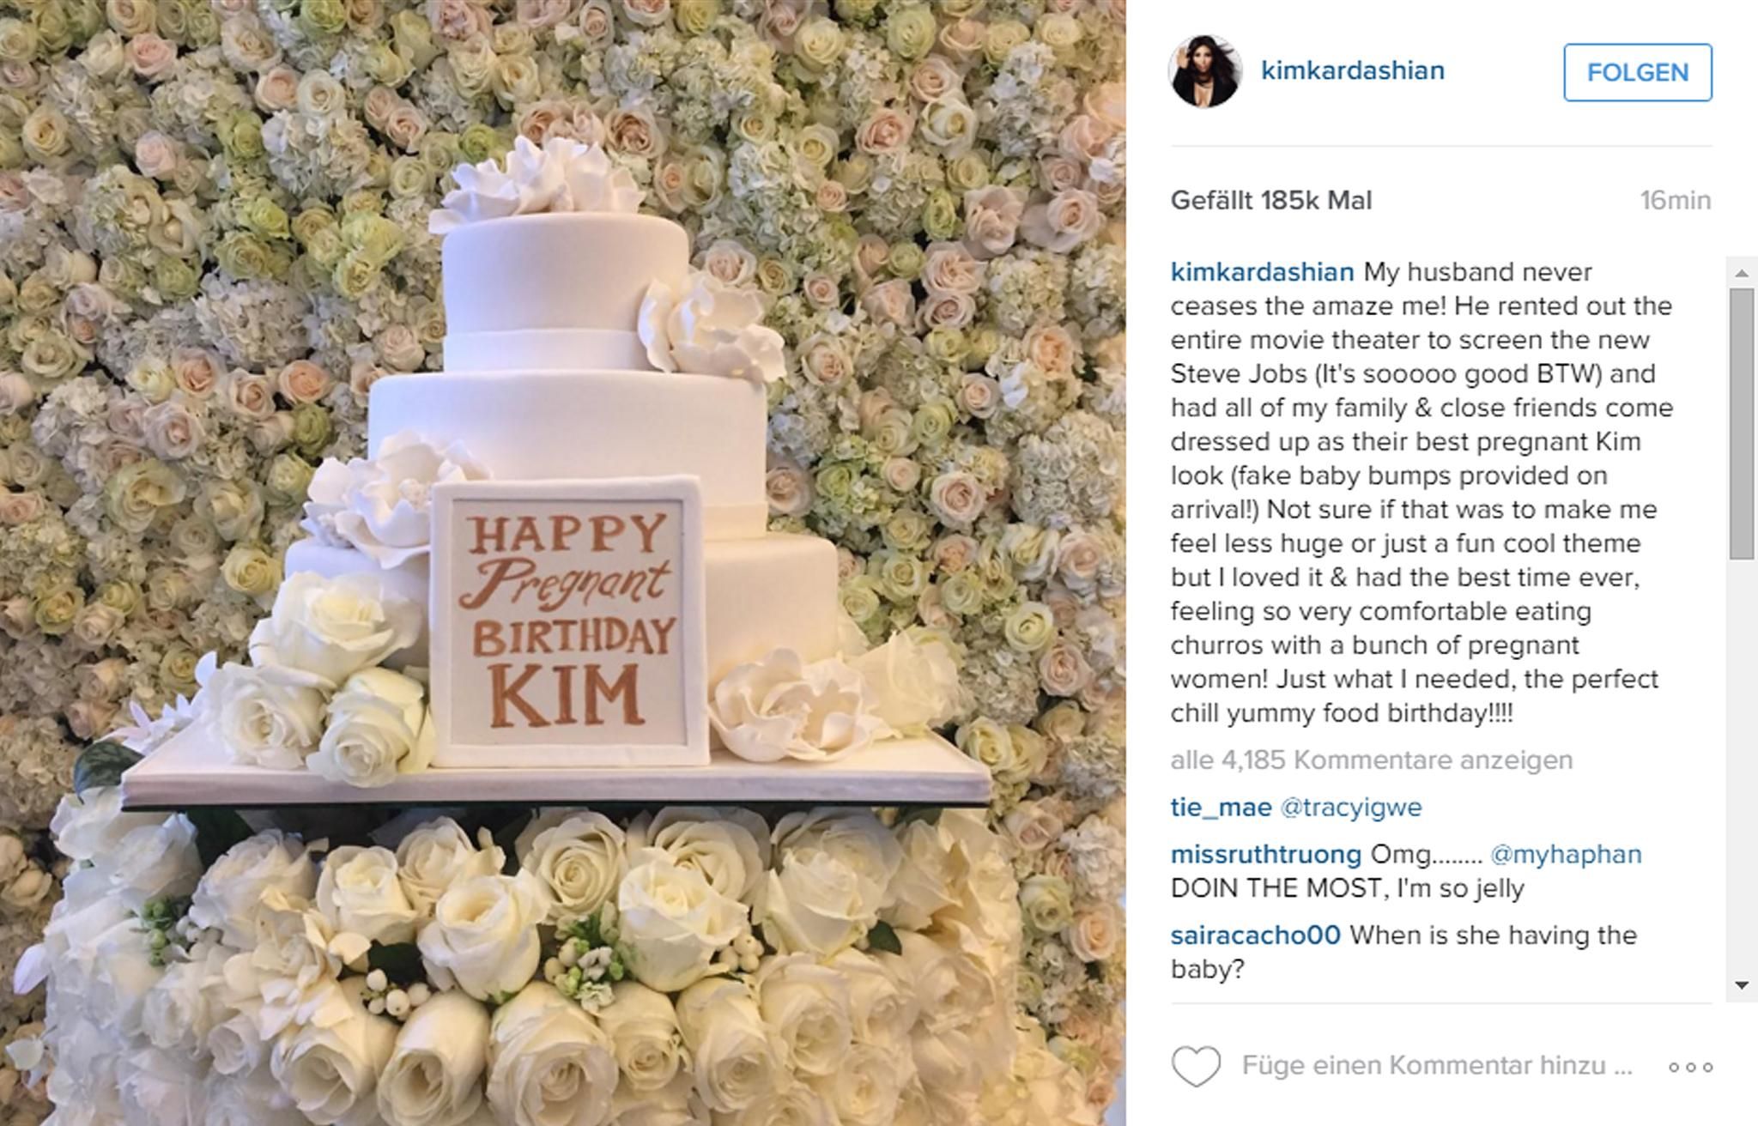This screenshot has width=1758, height=1126.
Task: Open the three-dot more options menu
Action: [x=1690, y=1067]
